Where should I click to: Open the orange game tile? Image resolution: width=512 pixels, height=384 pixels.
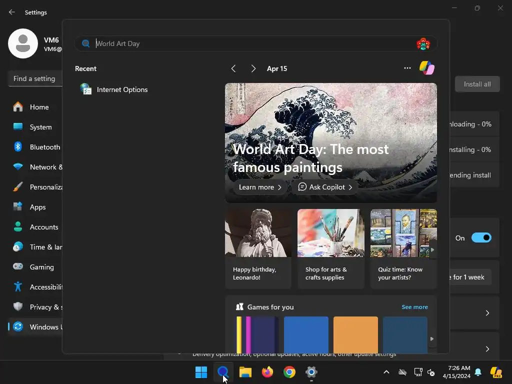click(x=355, y=335)
